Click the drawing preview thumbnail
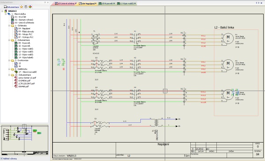This screenshot has height=161, width=265. click(x=25, y=140)
